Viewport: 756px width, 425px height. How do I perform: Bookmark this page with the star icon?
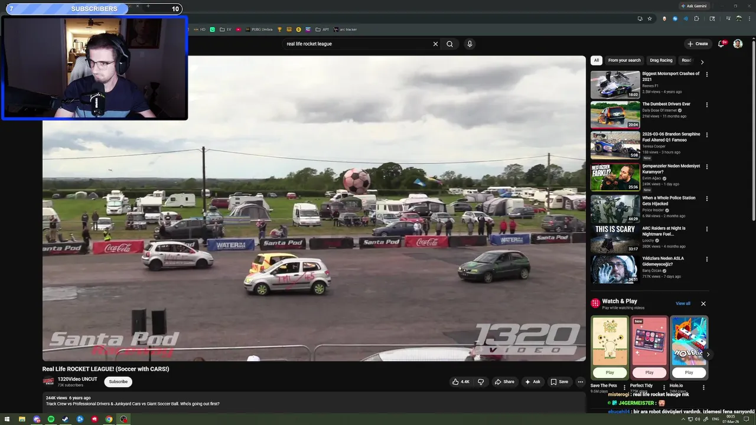click(650, 18)
